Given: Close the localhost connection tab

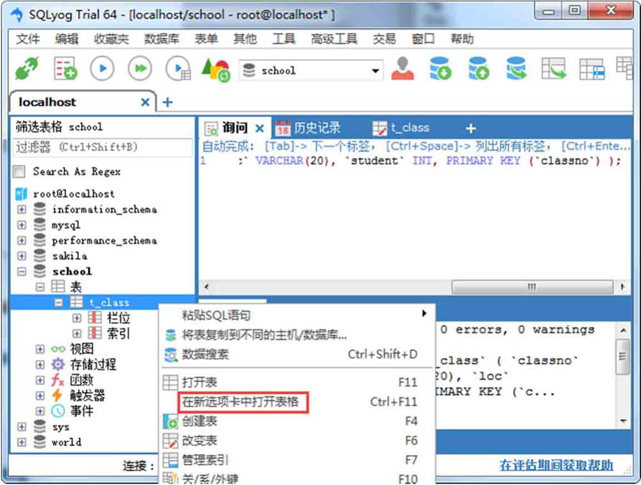Looking at the screenshot, I should 145,102.
